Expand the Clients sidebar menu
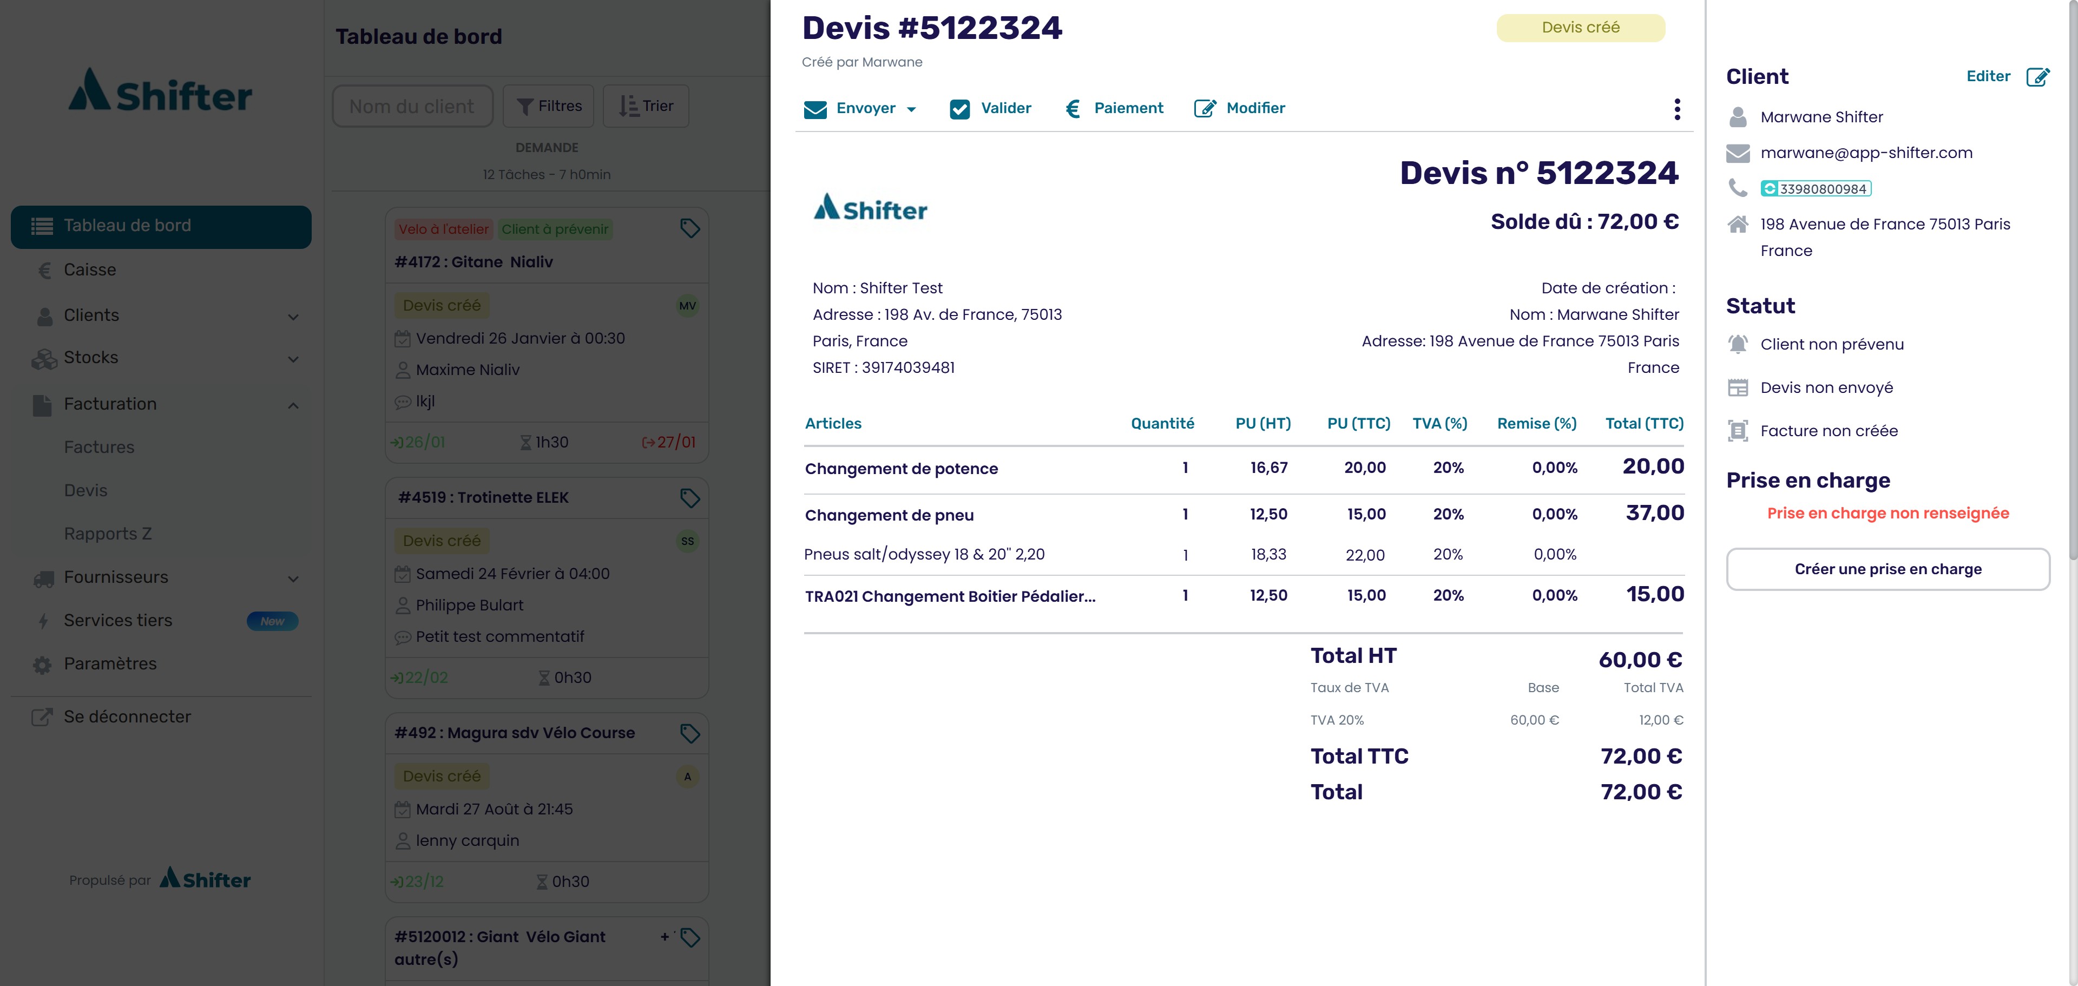The width and height of the screenshot is (2078, 986). [x=293, y=316]
